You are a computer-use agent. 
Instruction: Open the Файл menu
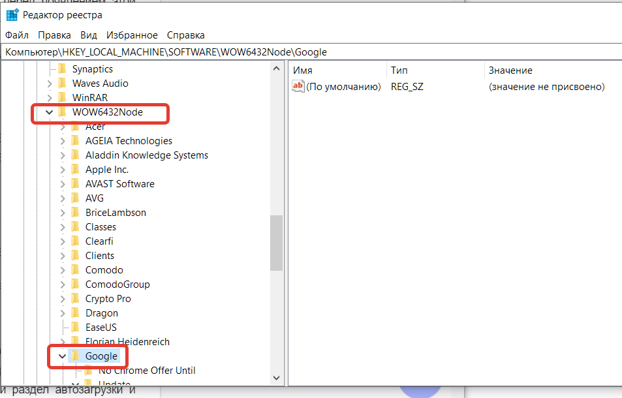[x=17, y=35]
